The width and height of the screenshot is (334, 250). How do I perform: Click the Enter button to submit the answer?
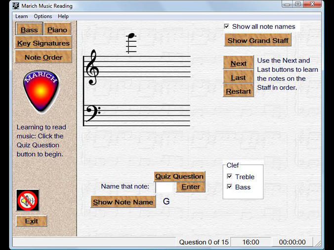(191, 187)
